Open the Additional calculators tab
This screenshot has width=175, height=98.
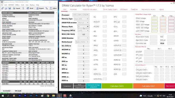tap(90, 10)
